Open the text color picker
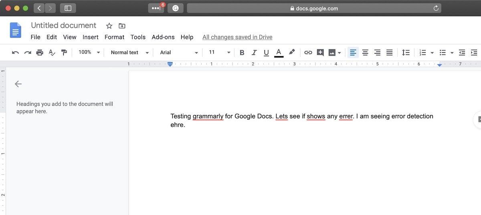The image size is (481, 215). click(279, 52)
